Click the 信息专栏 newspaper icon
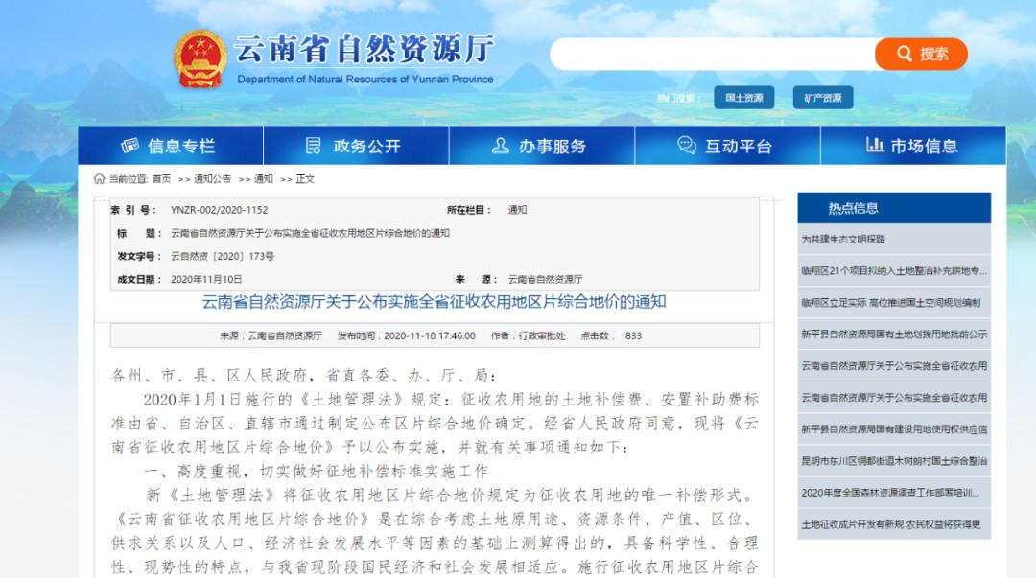Image resolution: width=1036 pixels, height=578 pixels. (130, 146)
